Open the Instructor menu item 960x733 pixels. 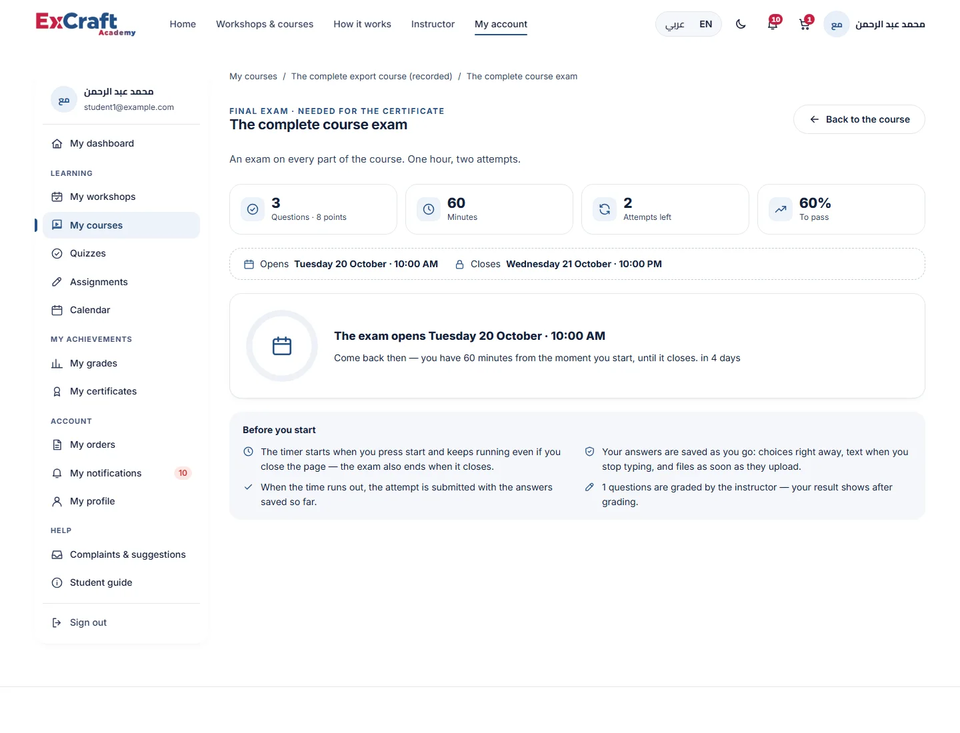[x=433, y=24]
